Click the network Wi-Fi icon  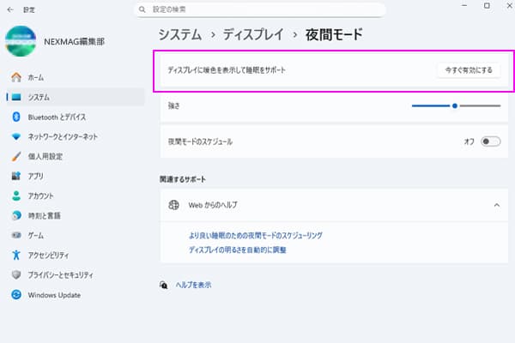16,136
